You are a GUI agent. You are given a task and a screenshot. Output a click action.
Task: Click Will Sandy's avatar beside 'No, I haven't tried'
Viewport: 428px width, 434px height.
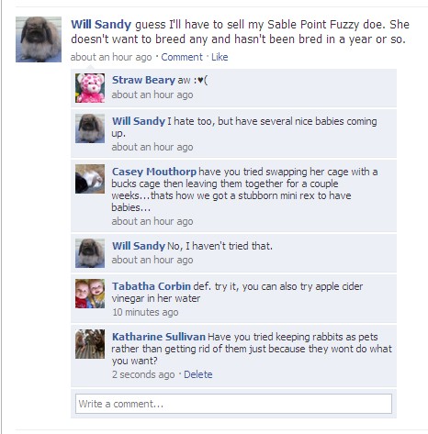click(90, 253)
